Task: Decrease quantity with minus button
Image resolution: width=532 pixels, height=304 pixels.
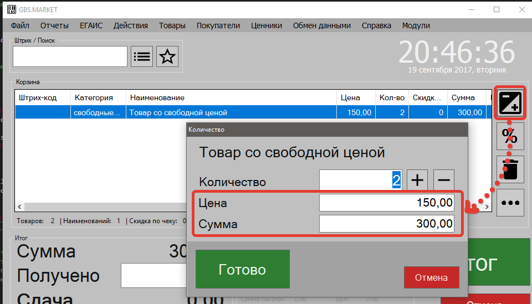Action: pos(443,180)
